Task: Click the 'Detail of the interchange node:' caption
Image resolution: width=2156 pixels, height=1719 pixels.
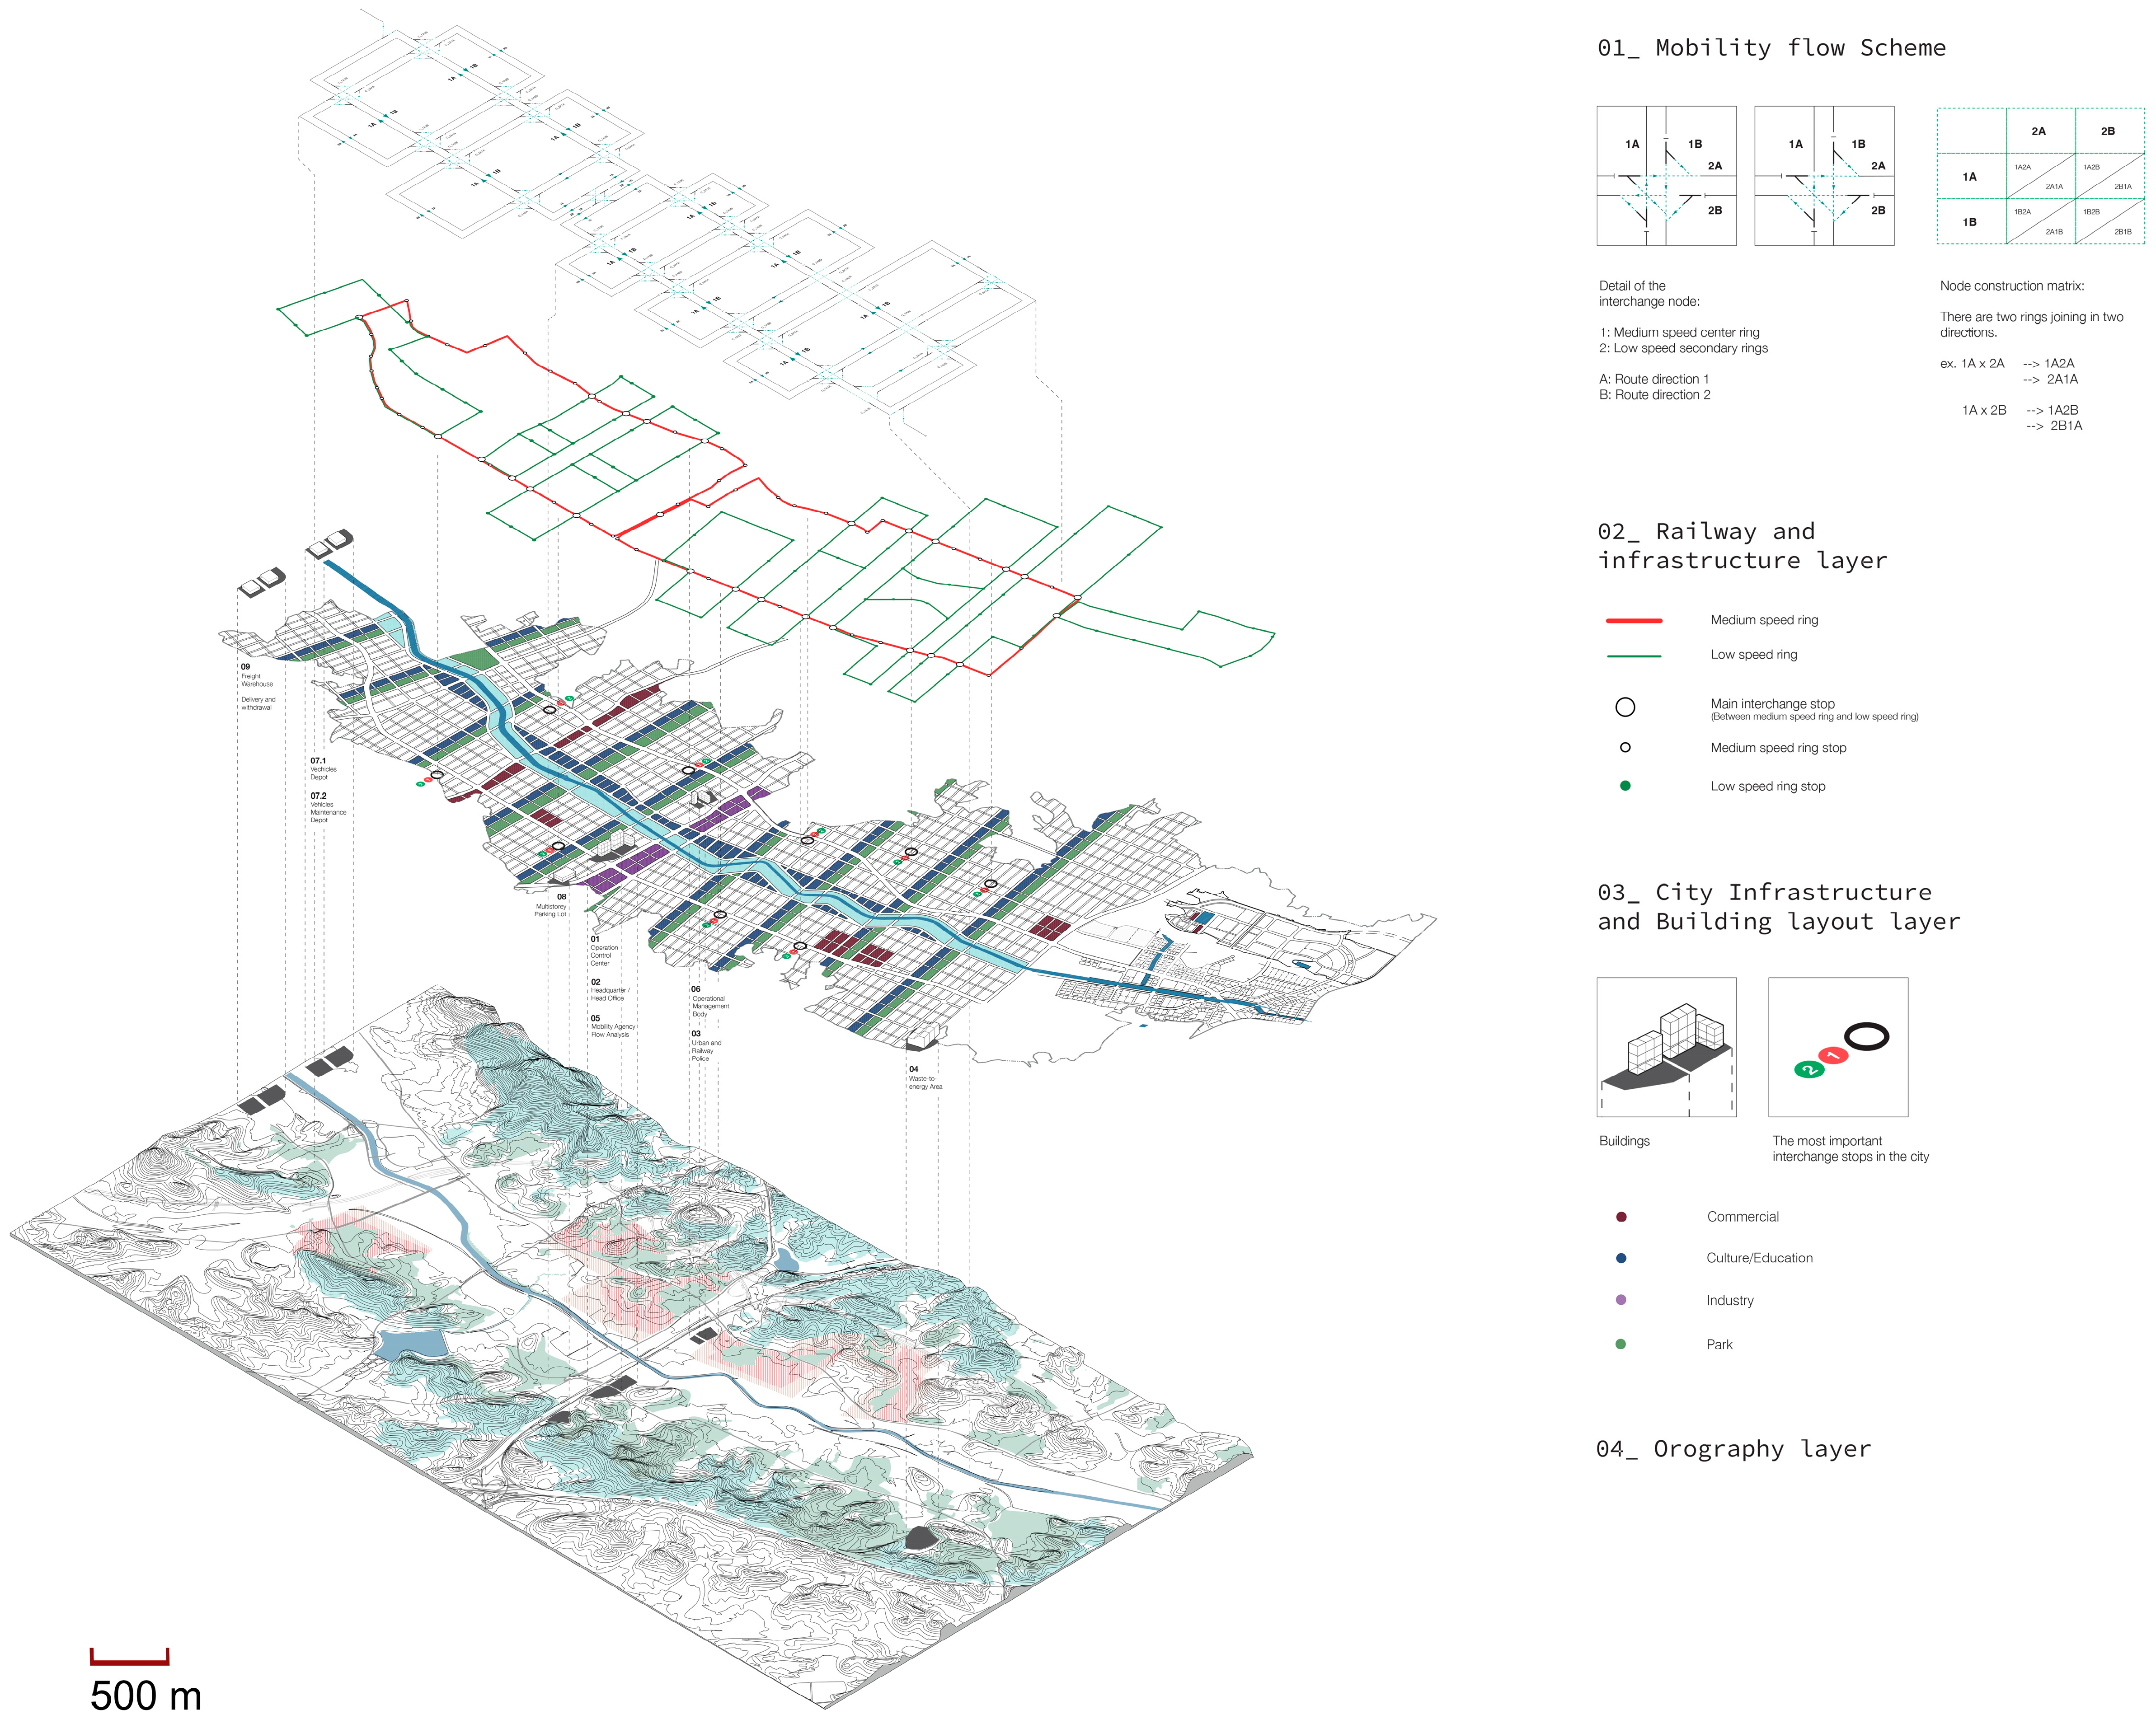Action: [x=1649, y=294]
